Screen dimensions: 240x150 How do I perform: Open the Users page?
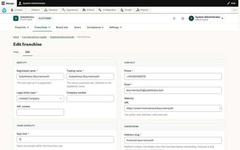77,27
